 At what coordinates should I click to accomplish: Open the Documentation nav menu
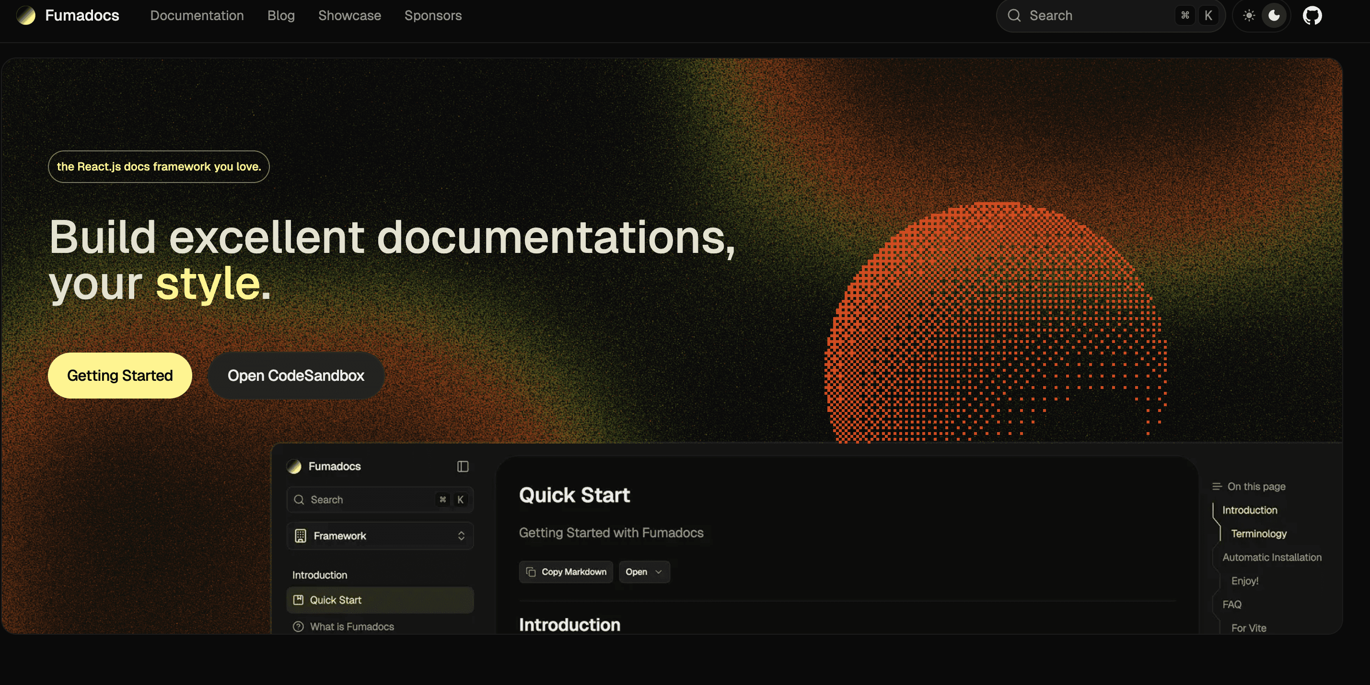click(x=197, y=15)
